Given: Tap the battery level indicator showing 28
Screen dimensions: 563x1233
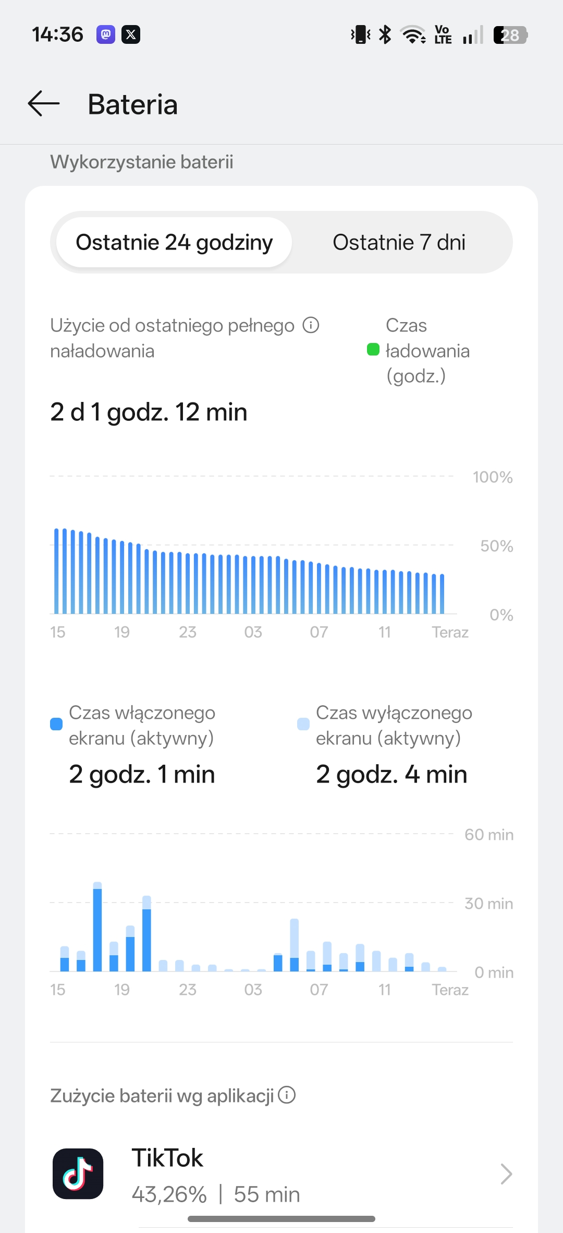Looking at the screenshot, I should point(510,35).
